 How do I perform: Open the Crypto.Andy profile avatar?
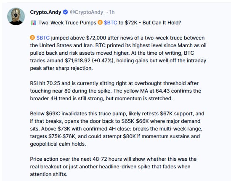[x=16, y=16]
